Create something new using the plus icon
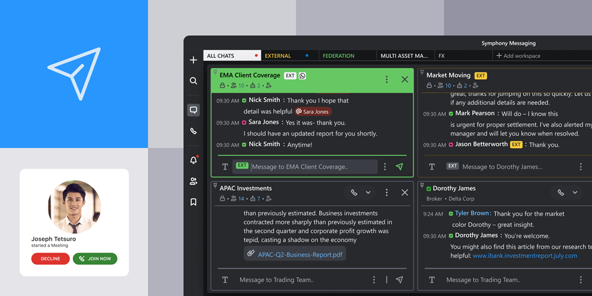Screen dimensions: 592x296 (193, 60)
